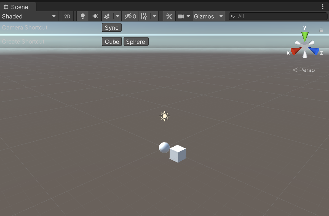Viewport: 329px width, 216px height.
Task: Select the directional light sun gizmo
Action: click(x=164, y=116)
